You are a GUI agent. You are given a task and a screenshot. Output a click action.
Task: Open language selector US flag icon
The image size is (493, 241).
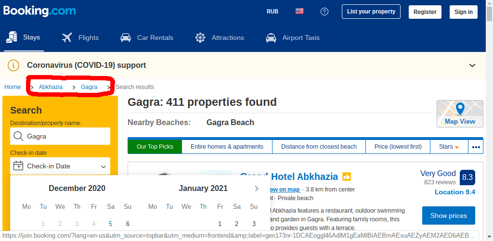(299, 12)
